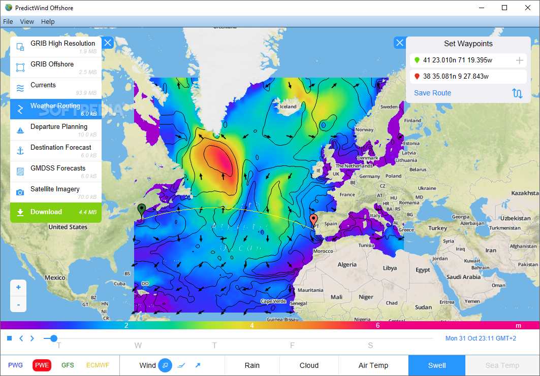Show the Rain layer tab
Screen dimensions: 540x376
pos(252,365)
